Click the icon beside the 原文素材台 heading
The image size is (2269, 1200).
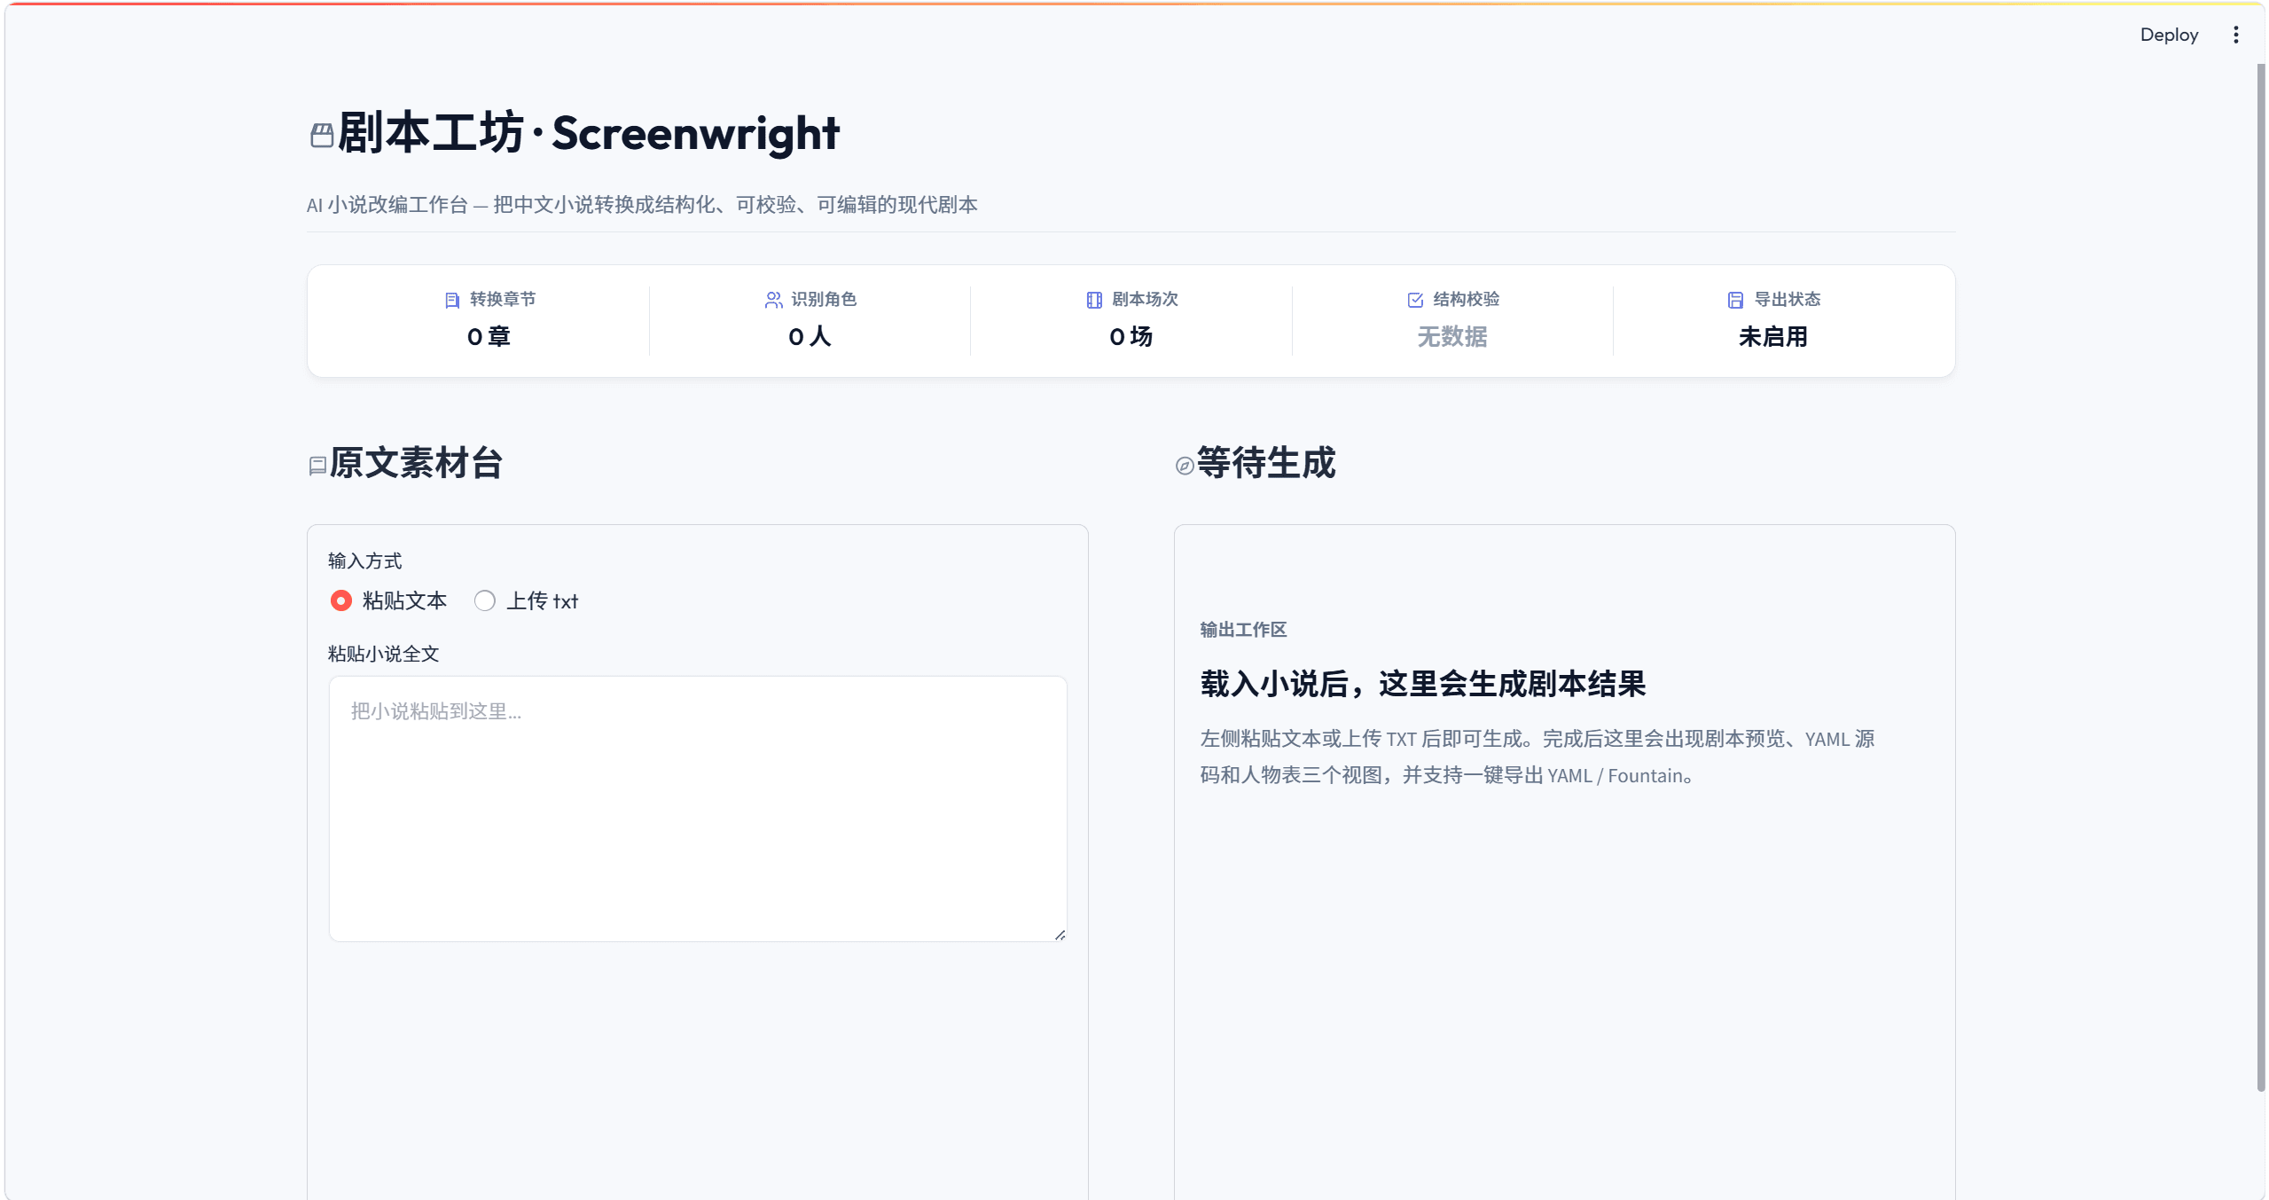pyautogui.click(x=317, y=466)
